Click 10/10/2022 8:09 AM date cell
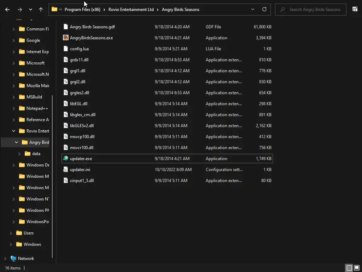This screenshot has width=362, height=272. [x=173, y=170]
